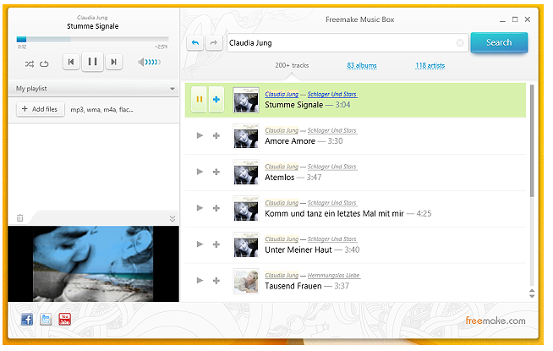Select the Unter Meiner Haut title

coord(298,250)
